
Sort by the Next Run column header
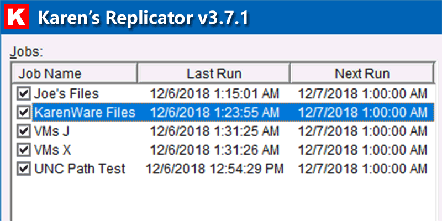pyautogui.click(x=362, y=74)
